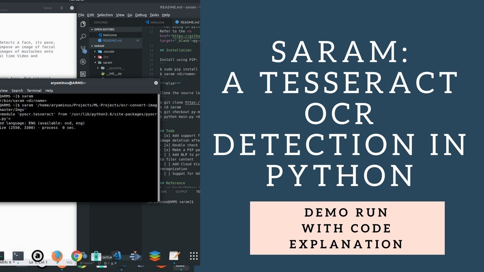Open the Explorer view in VS Code activity bar
This screenshot has height=272, width=484.
(x=83, y=24)
